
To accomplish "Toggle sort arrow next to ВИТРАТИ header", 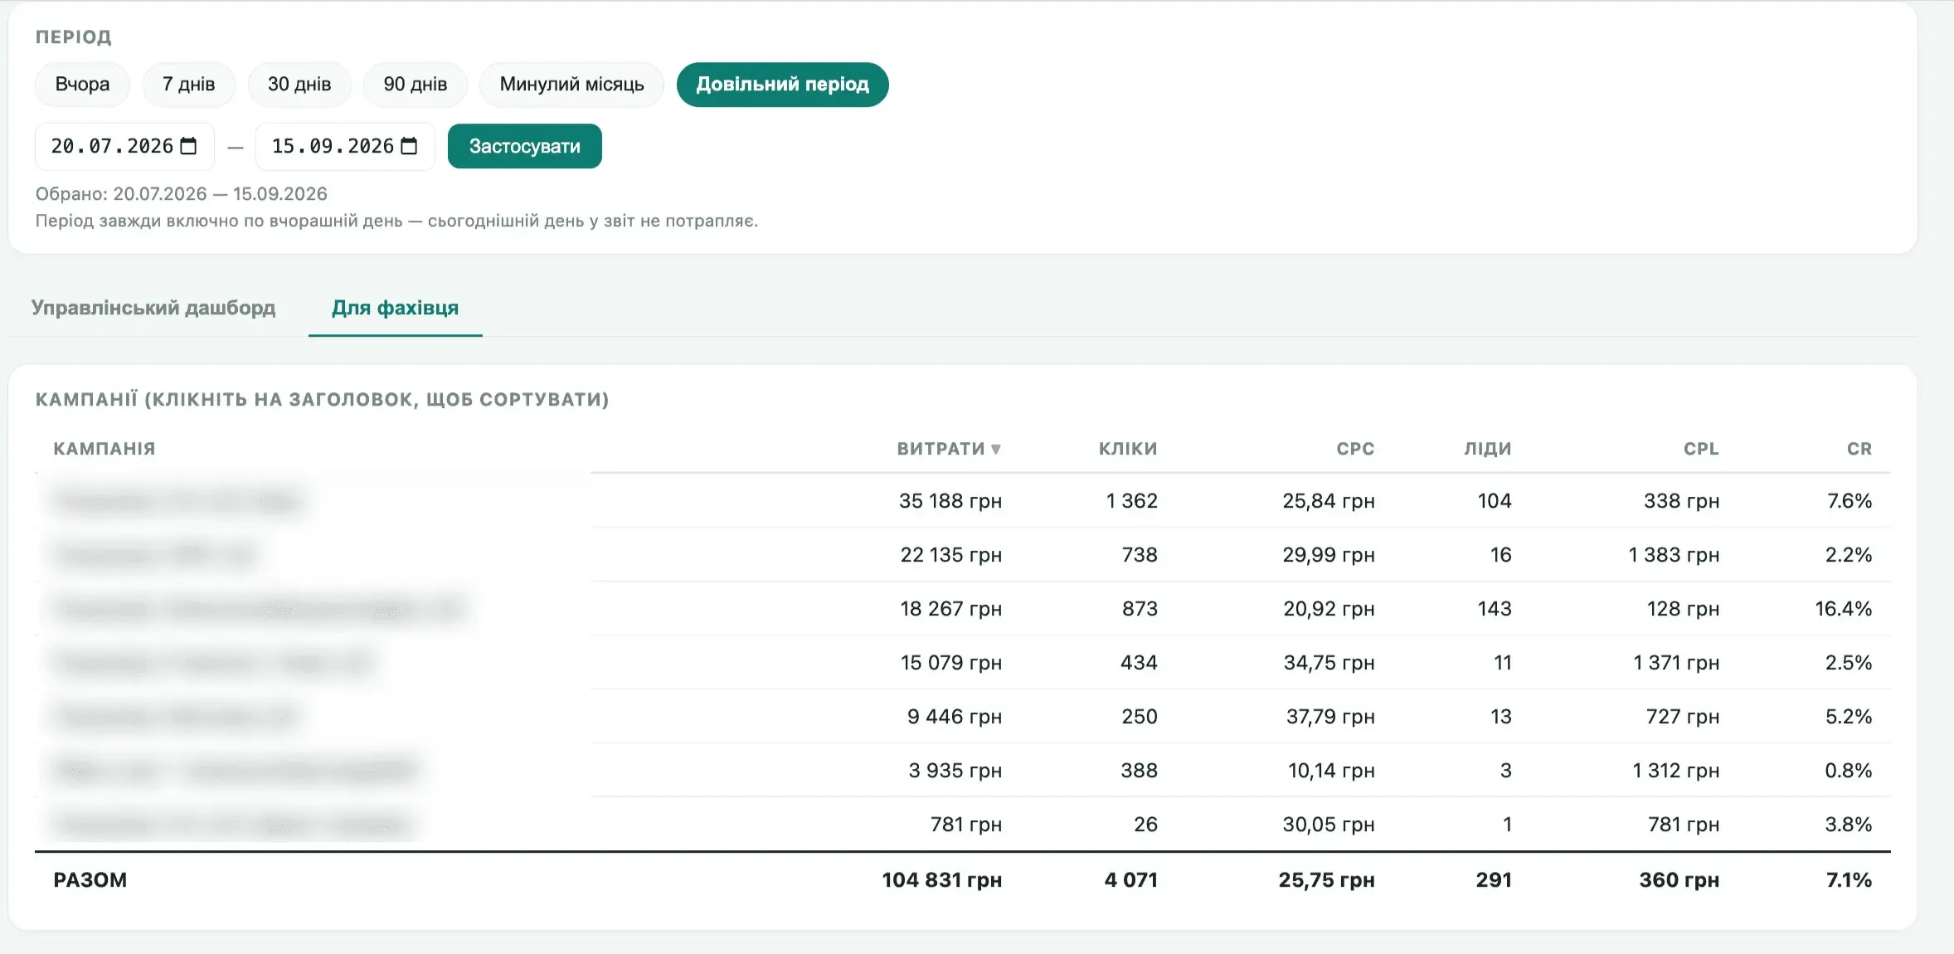I will click(996, 449).
